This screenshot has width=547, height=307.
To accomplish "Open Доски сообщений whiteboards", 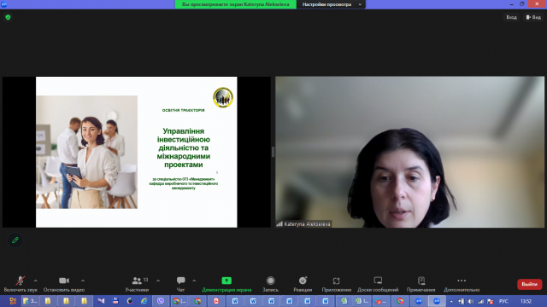I will (378, 284).
